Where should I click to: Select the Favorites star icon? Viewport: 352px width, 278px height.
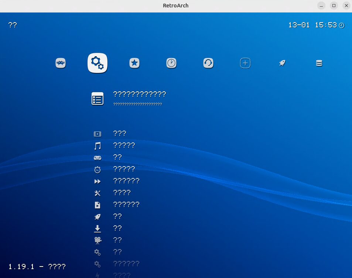point(134,63)
